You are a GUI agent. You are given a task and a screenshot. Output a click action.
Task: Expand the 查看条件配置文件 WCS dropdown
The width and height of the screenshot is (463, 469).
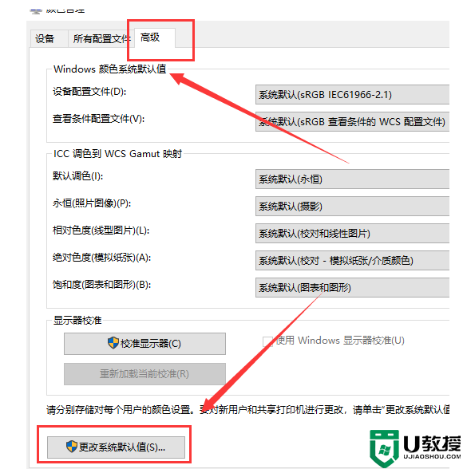[x=352, y=122]
